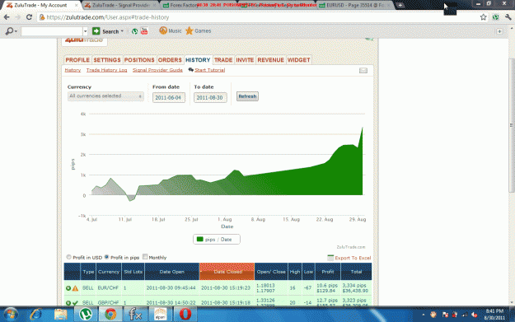Click magnifier icon in search toolbar
Image resolution: width=515 pixels, height=322 pixels.
pos(10,31)
